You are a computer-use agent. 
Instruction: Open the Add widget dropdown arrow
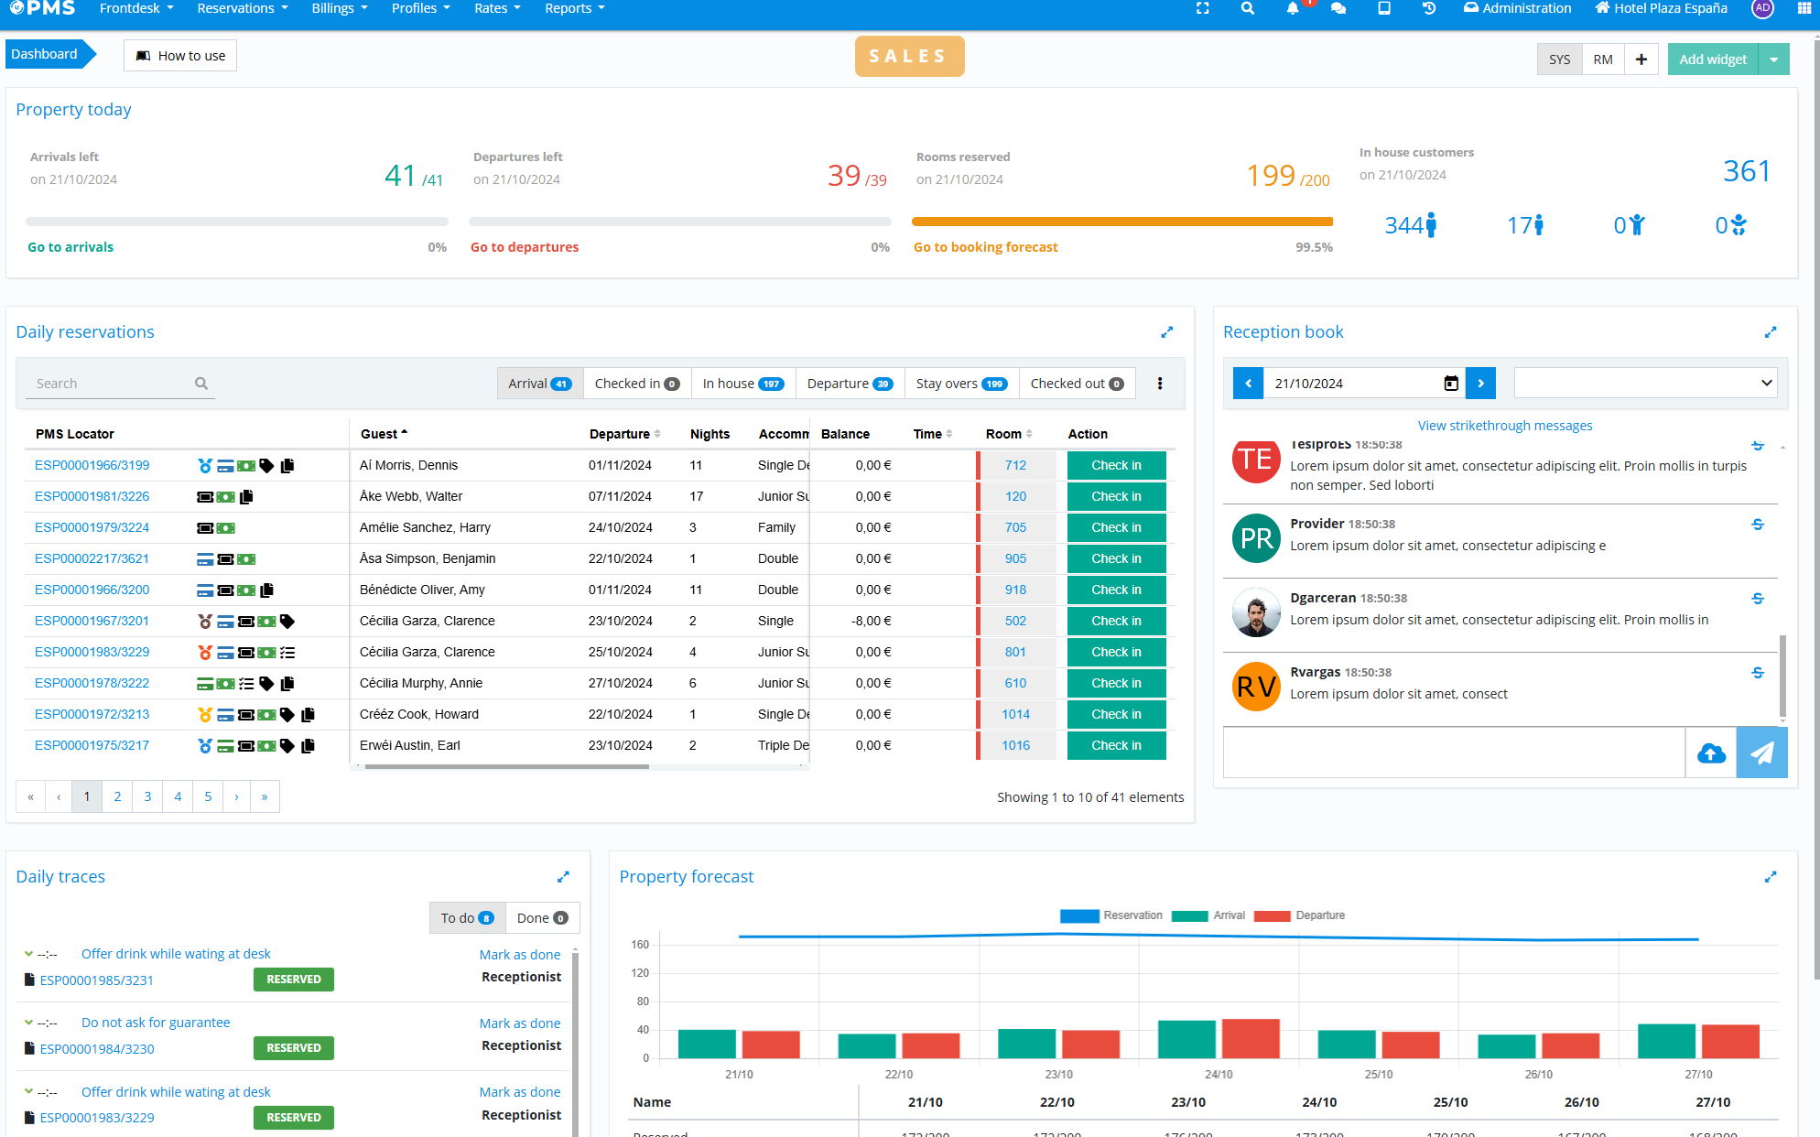(x=1773, y=60)
